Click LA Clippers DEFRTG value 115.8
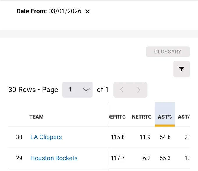This screenshot has height=171, width=198. 118,137
